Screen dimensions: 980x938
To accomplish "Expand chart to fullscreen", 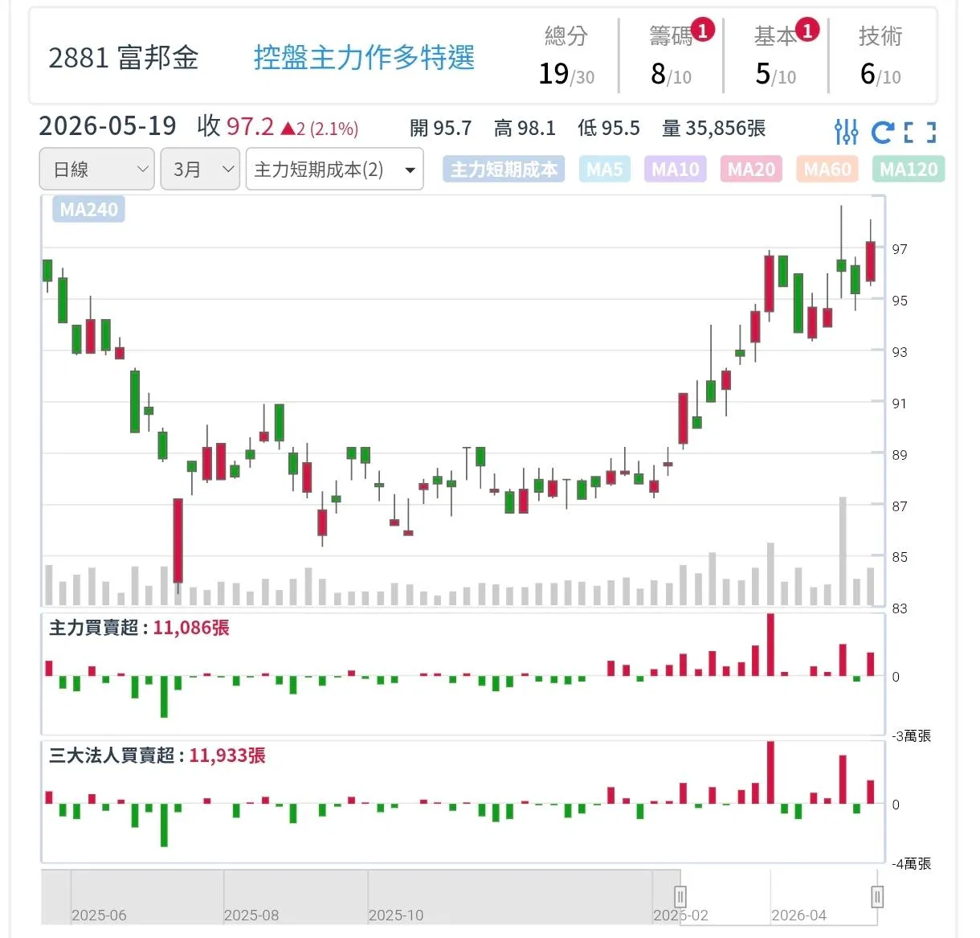I will pos(920,132).
